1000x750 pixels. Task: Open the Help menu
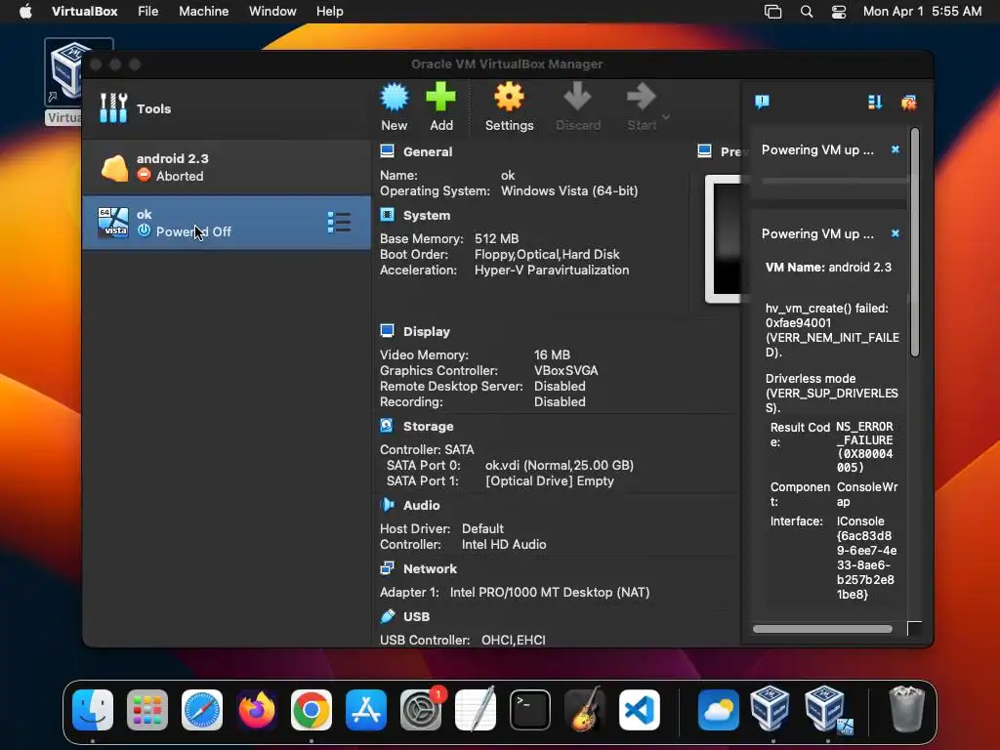330,11
